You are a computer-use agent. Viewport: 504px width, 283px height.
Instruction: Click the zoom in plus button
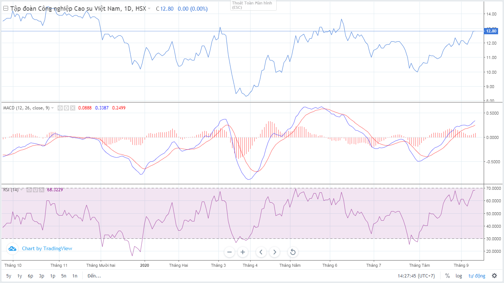[243, 252]
